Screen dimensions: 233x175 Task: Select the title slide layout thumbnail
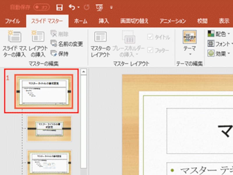49,129
